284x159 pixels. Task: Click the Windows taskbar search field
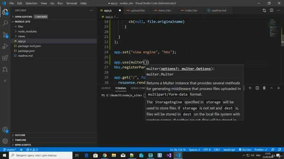tap(40, 155)
